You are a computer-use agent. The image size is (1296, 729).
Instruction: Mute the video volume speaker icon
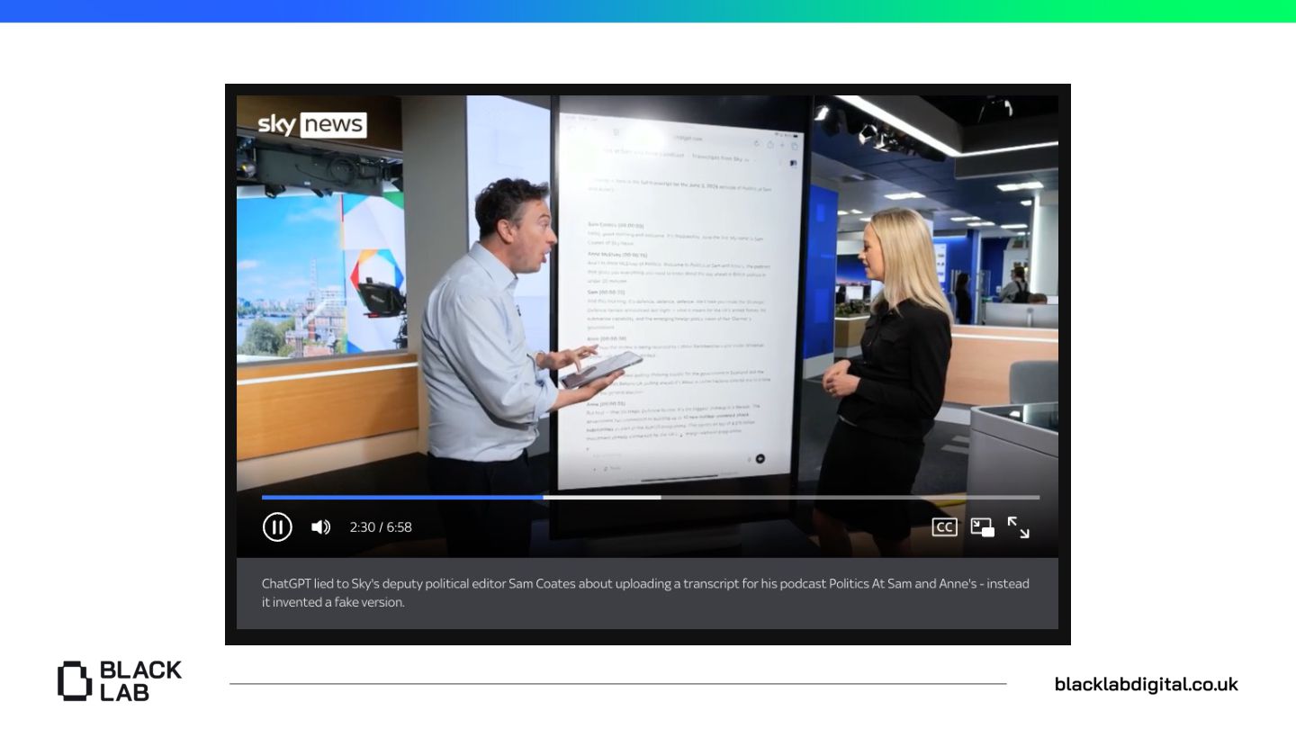click(x=320, y=527)
